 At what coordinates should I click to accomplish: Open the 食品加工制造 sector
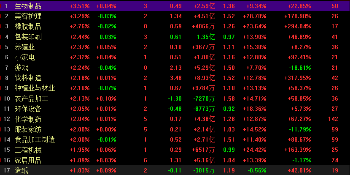(x=35, y=139)
